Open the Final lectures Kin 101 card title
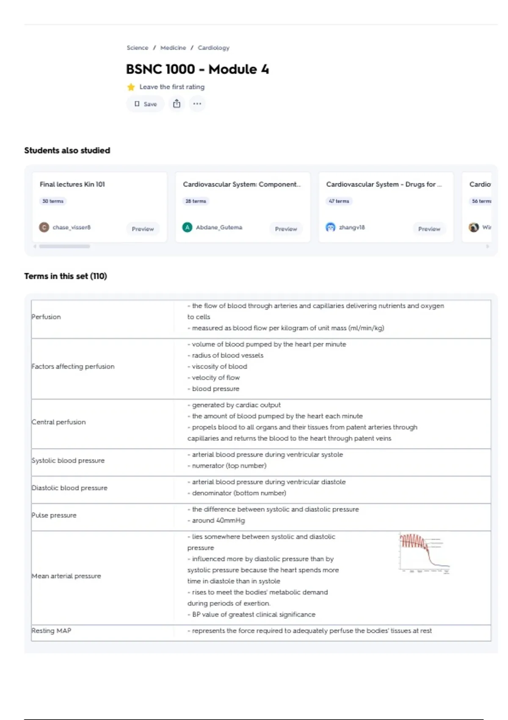Screen dimensions: 508x720 pyautogui.click(x=72, y=184)
